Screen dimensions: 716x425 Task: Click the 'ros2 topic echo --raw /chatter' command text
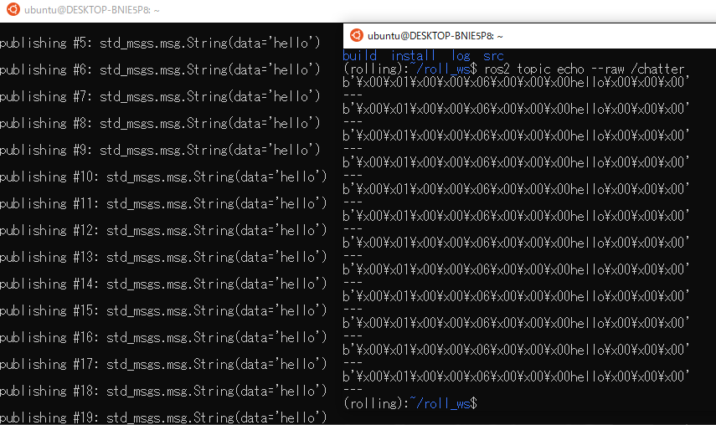pyautogui.click(x=585, y=69)
